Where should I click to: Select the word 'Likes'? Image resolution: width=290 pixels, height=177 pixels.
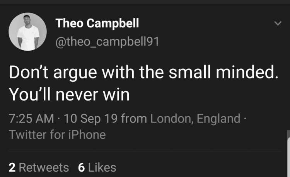[x=102, y=167]
